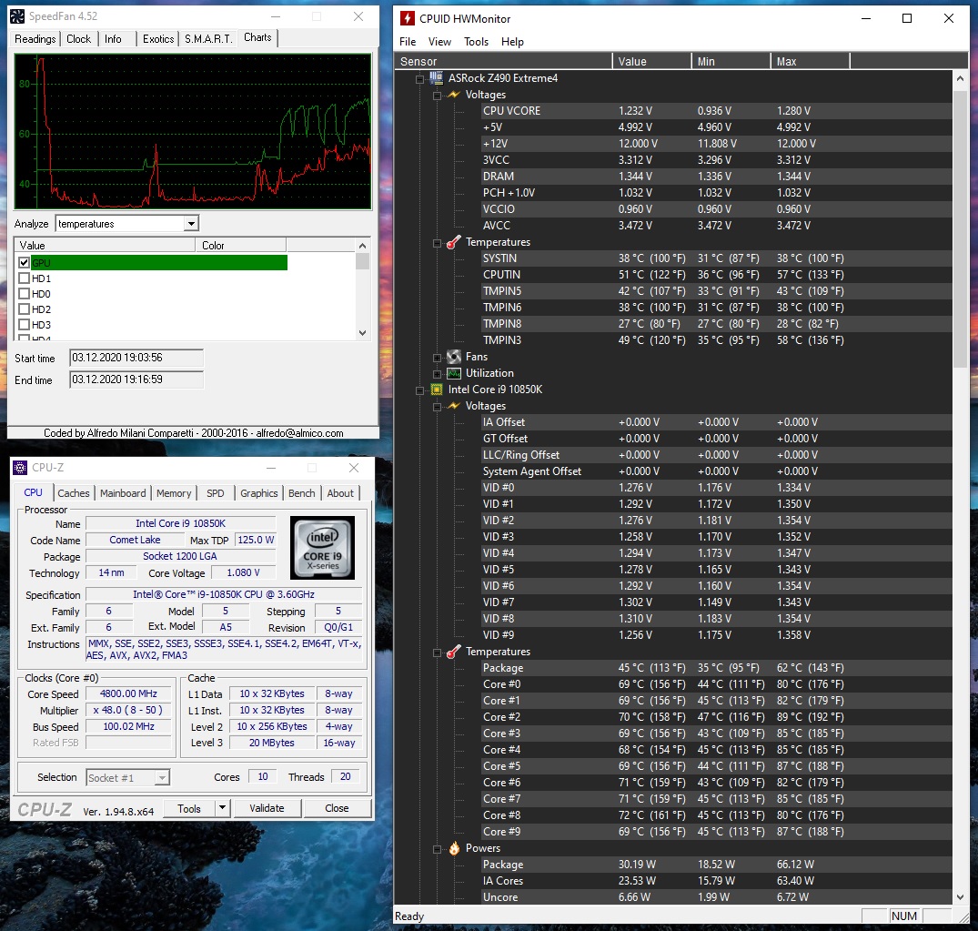The width and height of the screenshot is (978, 931).
Task: Check the HD1 checkbox in SpeedFan
Action: click(25, 278)
